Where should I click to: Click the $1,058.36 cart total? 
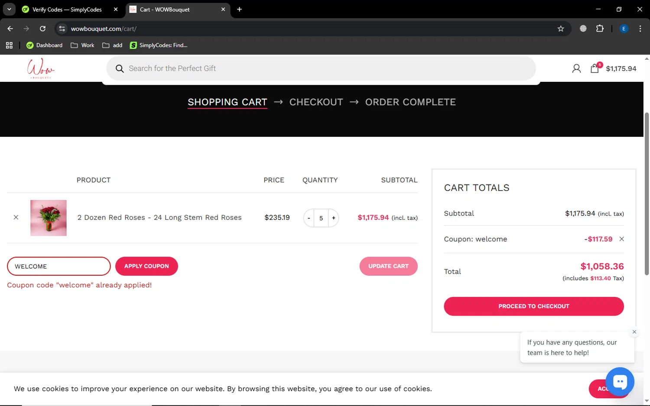click(602, 266)
